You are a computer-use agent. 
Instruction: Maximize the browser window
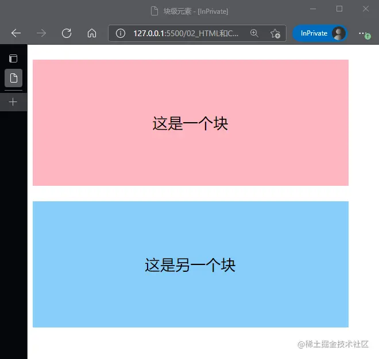pyautogui.click(x=339, y=9)
